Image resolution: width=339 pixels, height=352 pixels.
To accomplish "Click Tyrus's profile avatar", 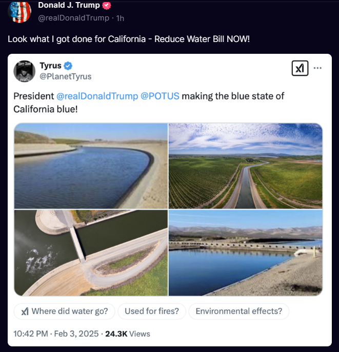I will [x=24, y=71].
